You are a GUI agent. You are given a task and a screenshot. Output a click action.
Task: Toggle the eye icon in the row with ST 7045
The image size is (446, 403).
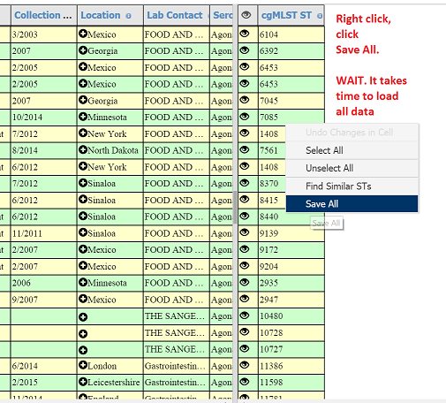pos(245,100)
